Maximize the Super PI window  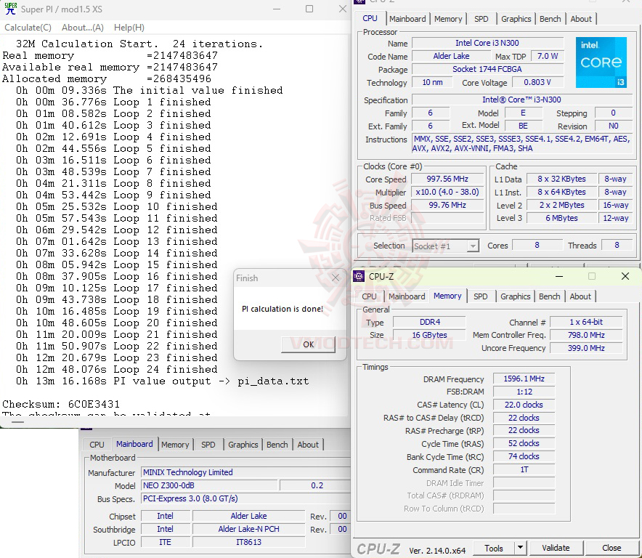pyautogui.click(x=309, y=9)
